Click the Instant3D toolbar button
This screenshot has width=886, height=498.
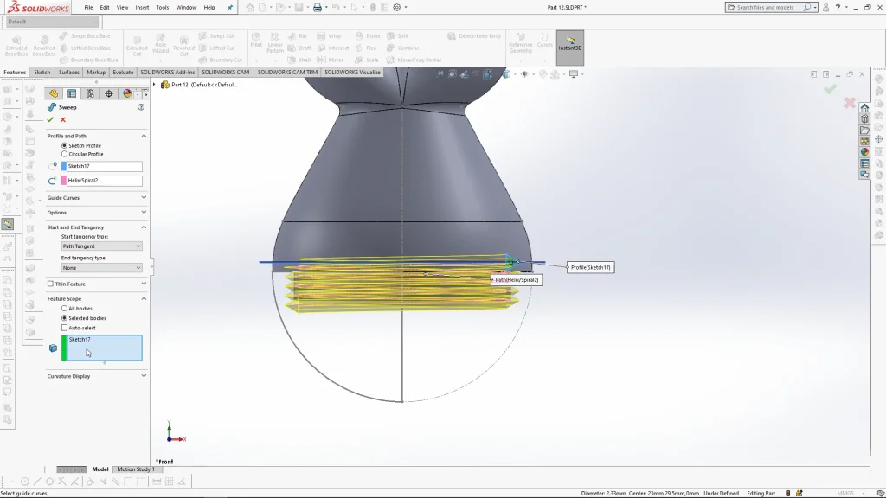click(570, 44)
